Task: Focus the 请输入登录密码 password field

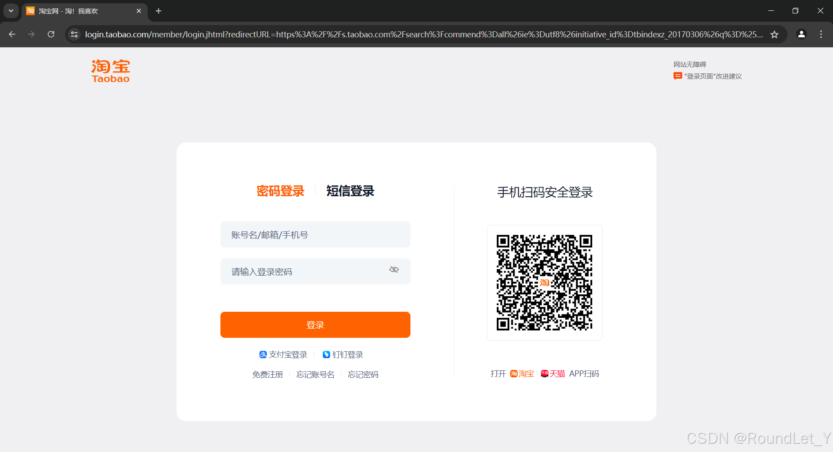Action: (x=315, y=271)
